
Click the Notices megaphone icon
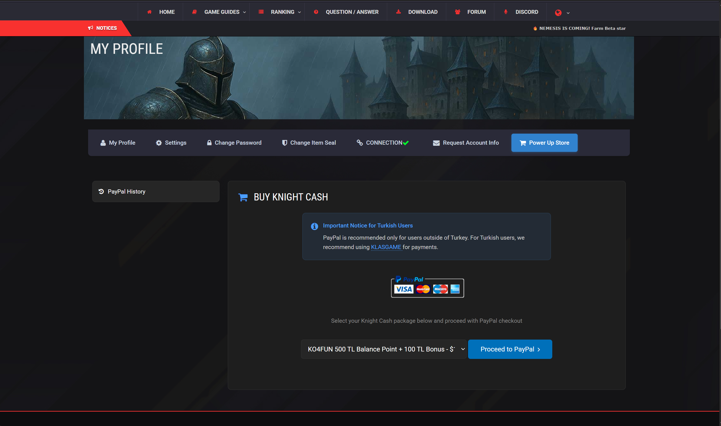point(91,28)
